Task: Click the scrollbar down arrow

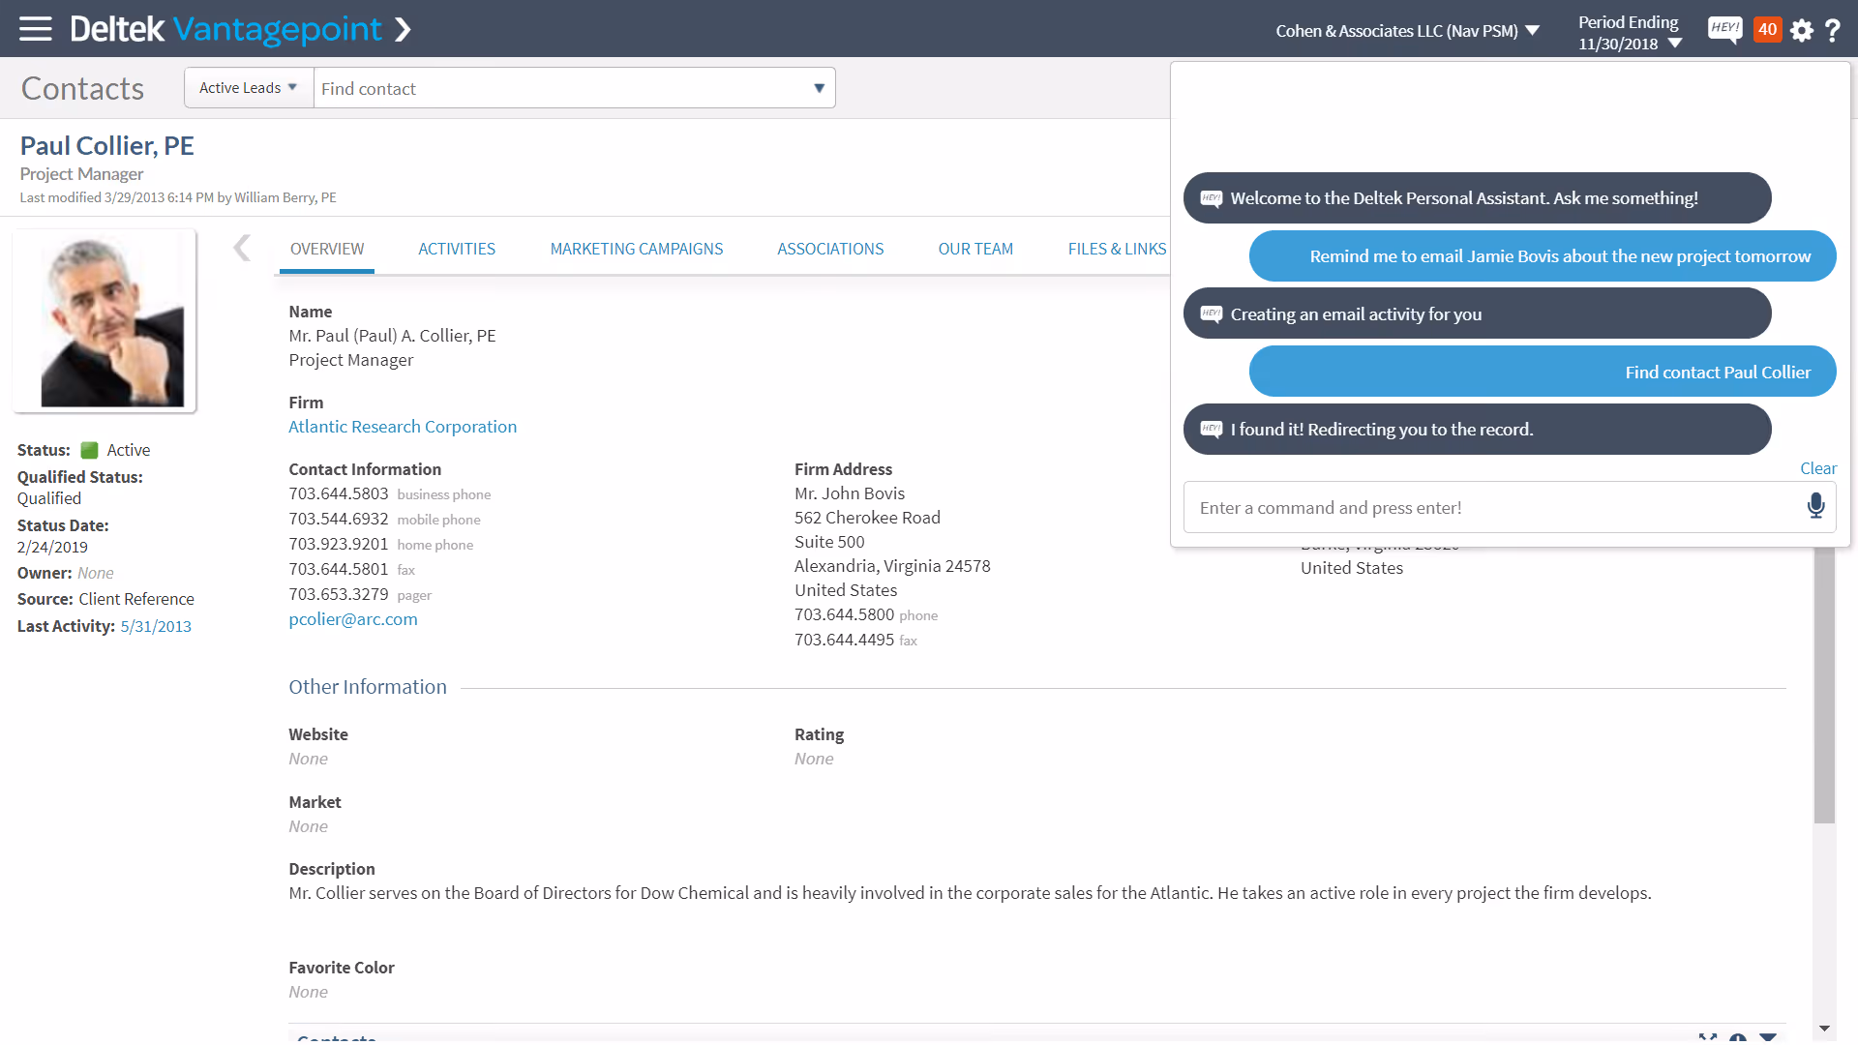Action: click(x=1824, y=1029)
